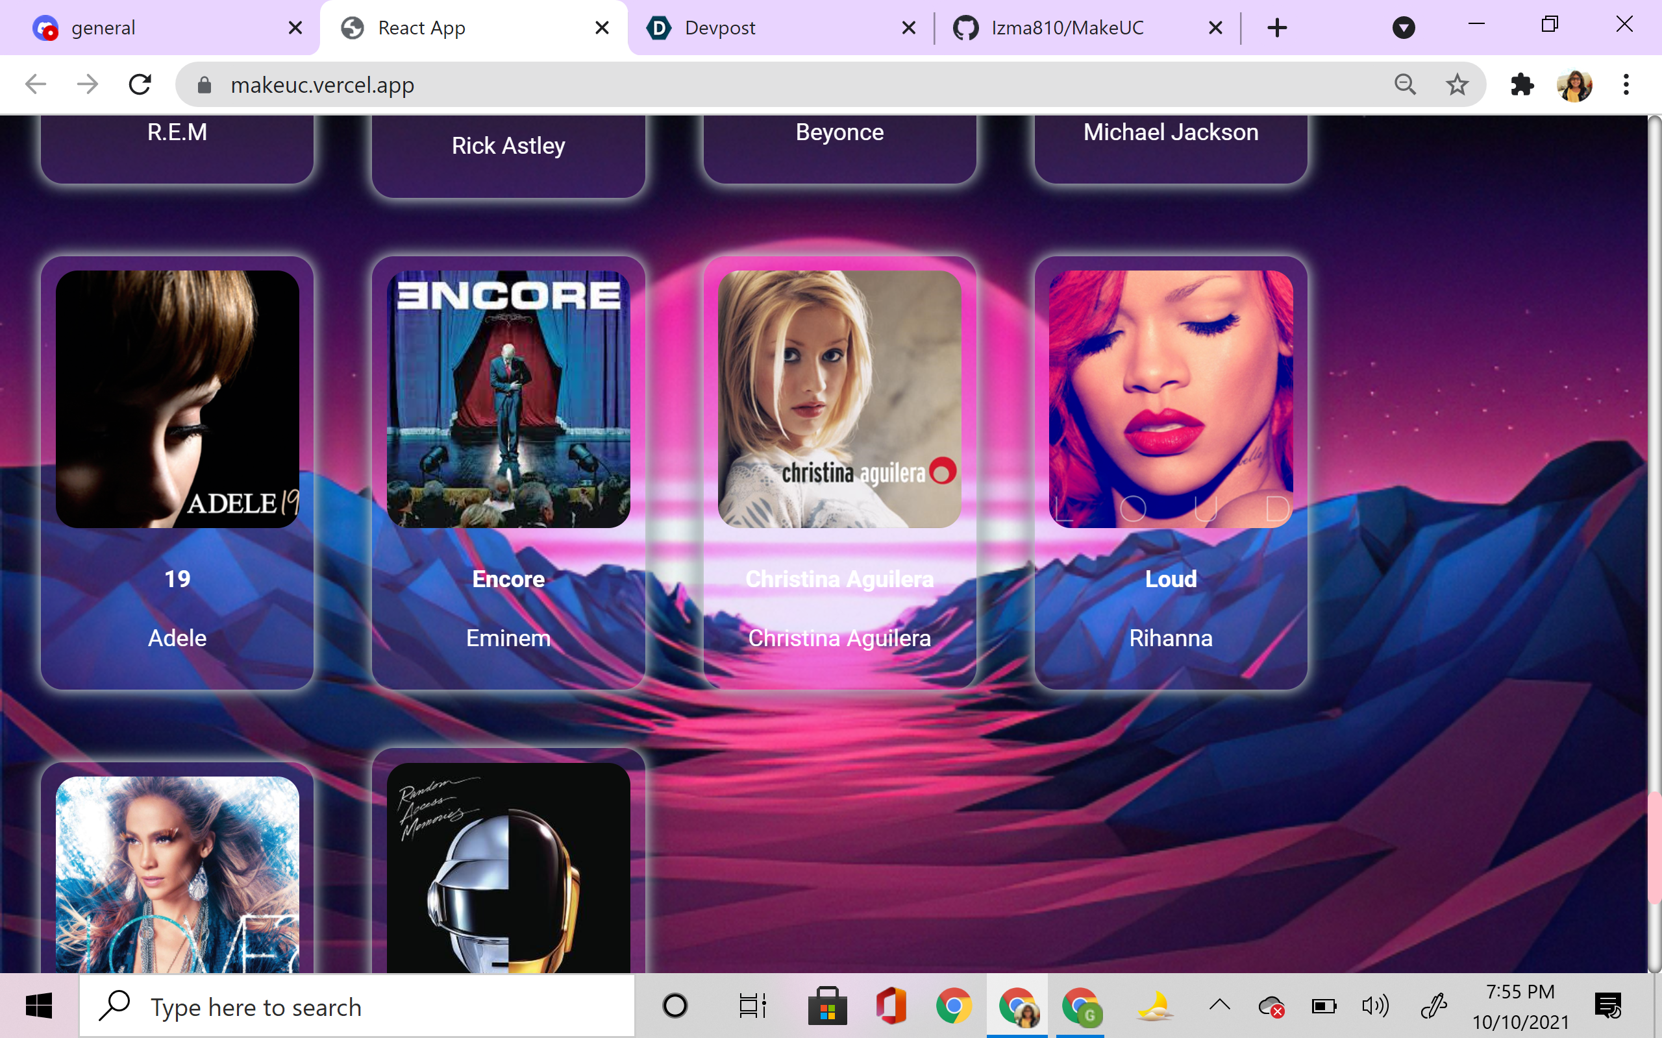Screen dimensions: 1662x1038
Task: Click the page vertical scrollbar thumb
Action: click(x=1654, y=848)
